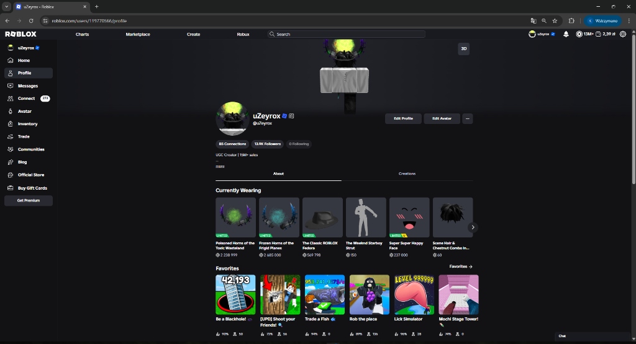Viewport: 636px width, 344px height.
Task: Click the Roblox logo
Action: (20, 34)
